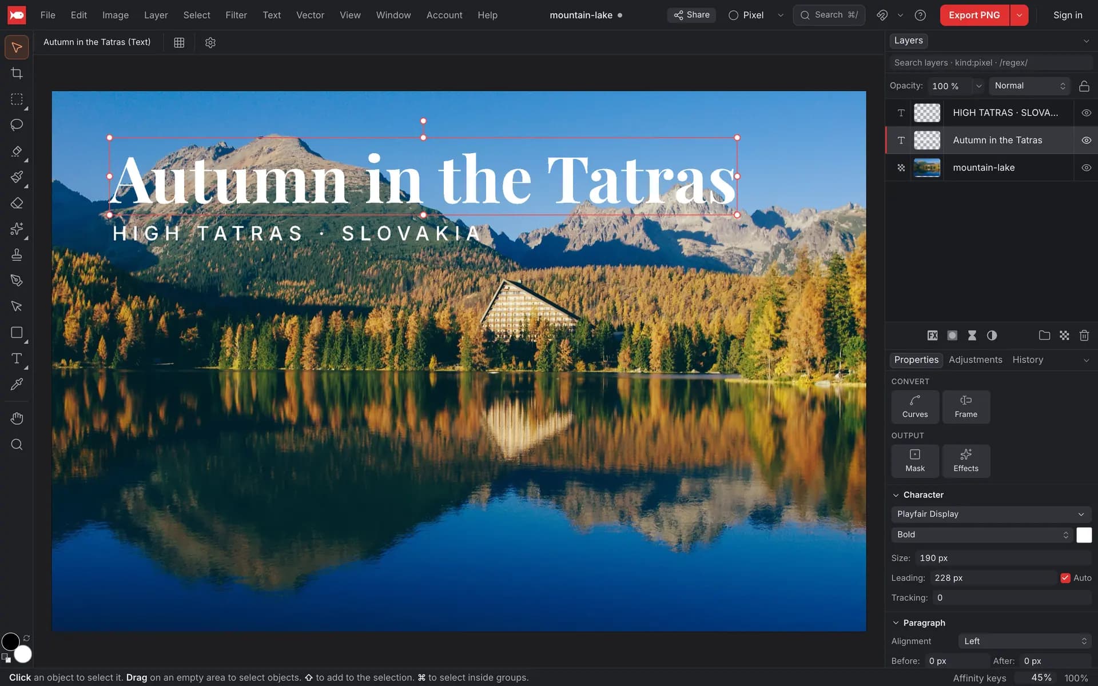Screen dimensions: 1098x686
Task: Select the Paint Brush tool
Action: click(x=17, y=177)
